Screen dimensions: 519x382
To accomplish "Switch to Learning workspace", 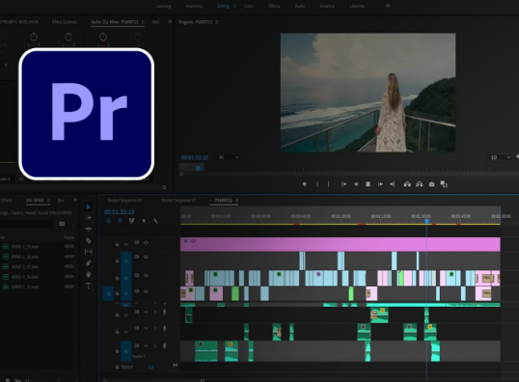I will click(x=163, y=6).
